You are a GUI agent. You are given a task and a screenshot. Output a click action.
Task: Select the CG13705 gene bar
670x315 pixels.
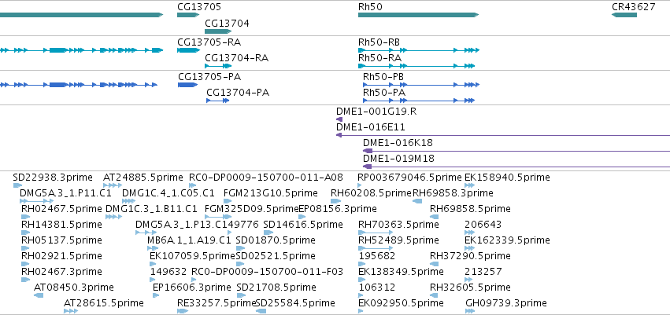click(188, 15)
